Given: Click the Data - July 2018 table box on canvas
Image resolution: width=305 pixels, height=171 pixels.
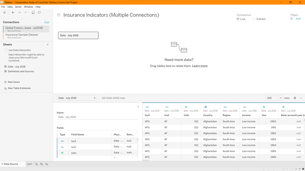Looking at the screenshot, I should [x=78, y=35].
